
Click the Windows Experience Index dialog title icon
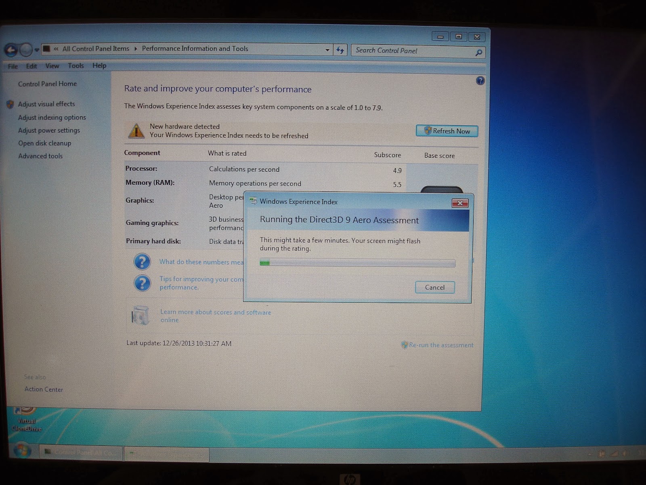[x=253, y=201]
